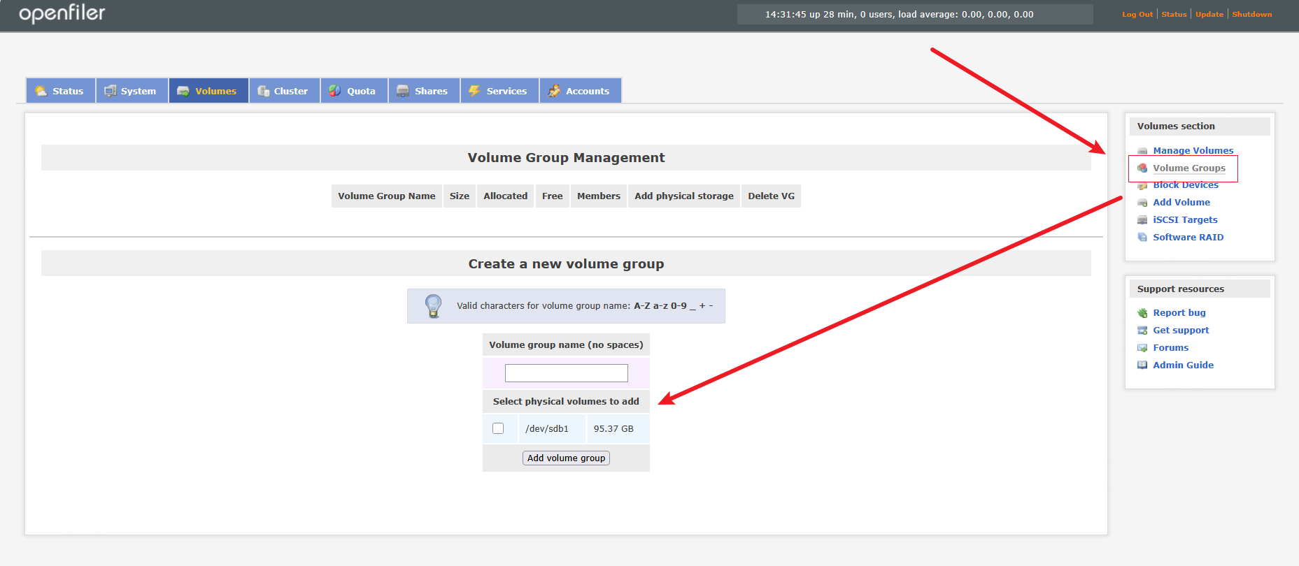Click the Volume Groups icon in sidebar
Screen dimensions: 1299x566
[x=1142, y=168]
